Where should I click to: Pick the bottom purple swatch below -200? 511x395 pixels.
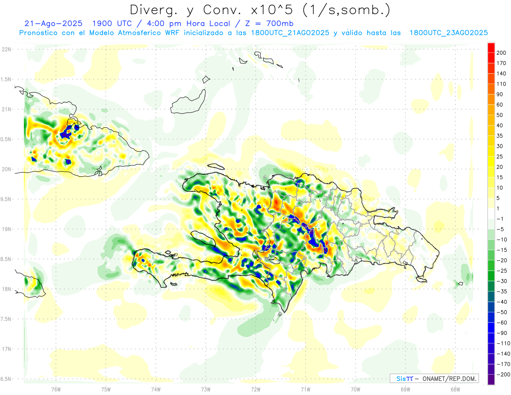[491, 380]
